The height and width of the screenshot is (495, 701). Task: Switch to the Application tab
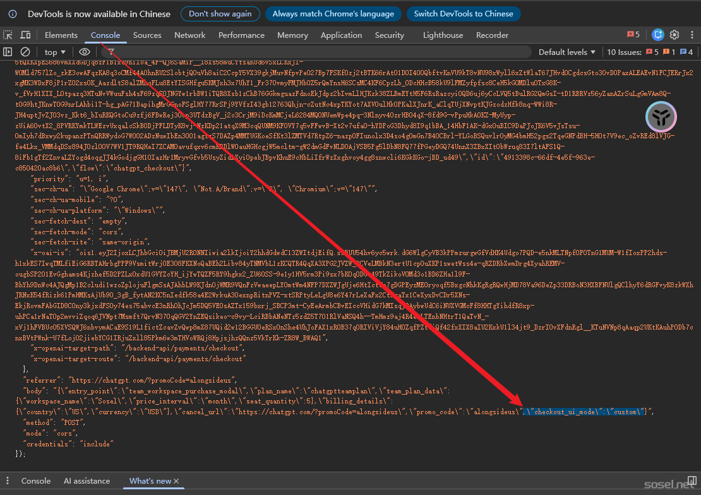(341, 35)
